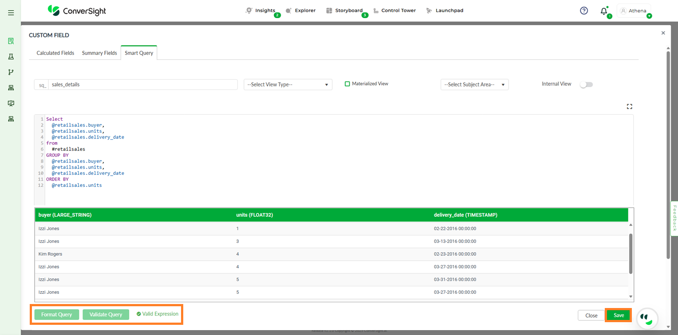Enable the Materialized View checkbox
This screenshot has width=678, height=335.
pyautogui.click(x=347, y=84)
